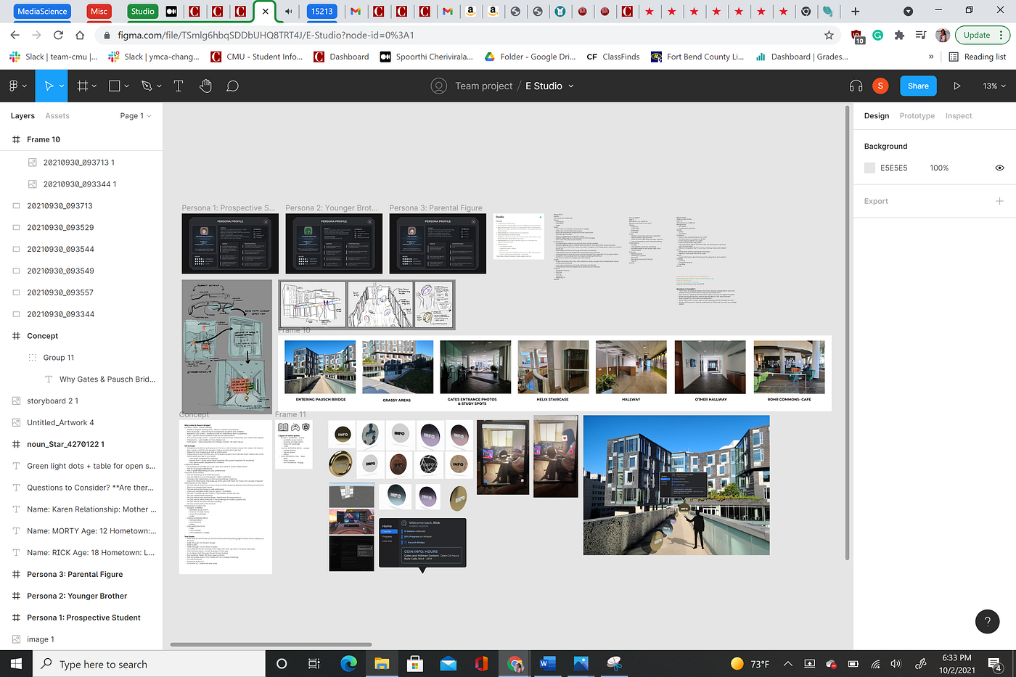The height and width of the screenshot is (677, 1016).
Task: Open the Dashboard bookmark
Action: point(341,57)
